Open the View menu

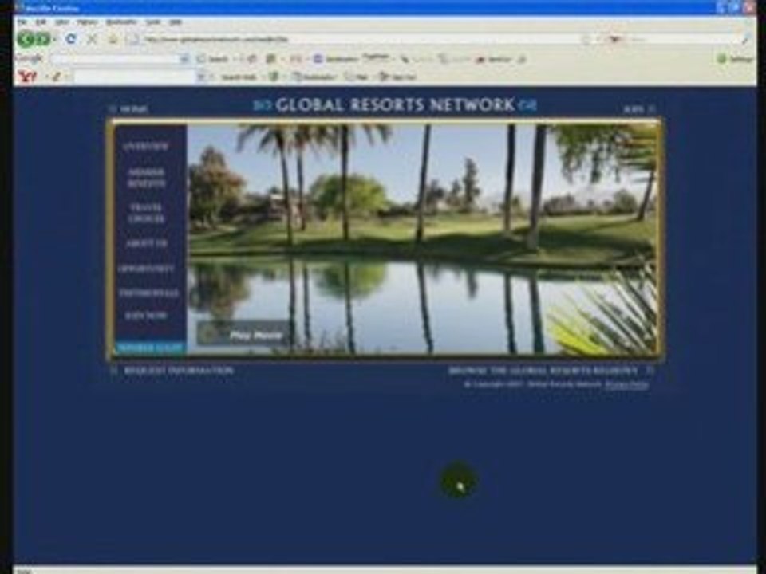(61, 22)
